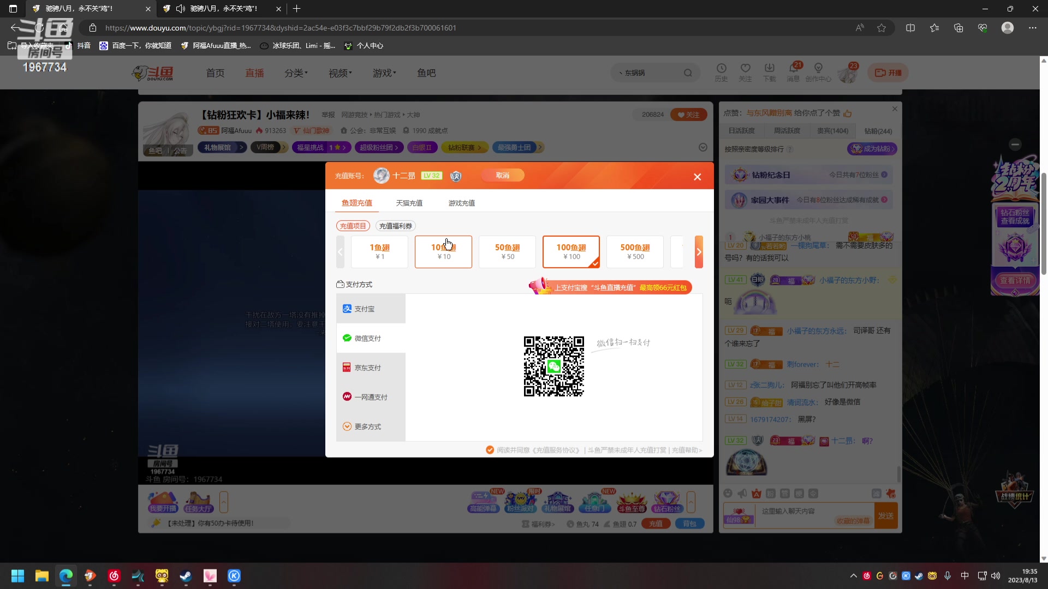Click the 发送 send button

pos(885,516)
